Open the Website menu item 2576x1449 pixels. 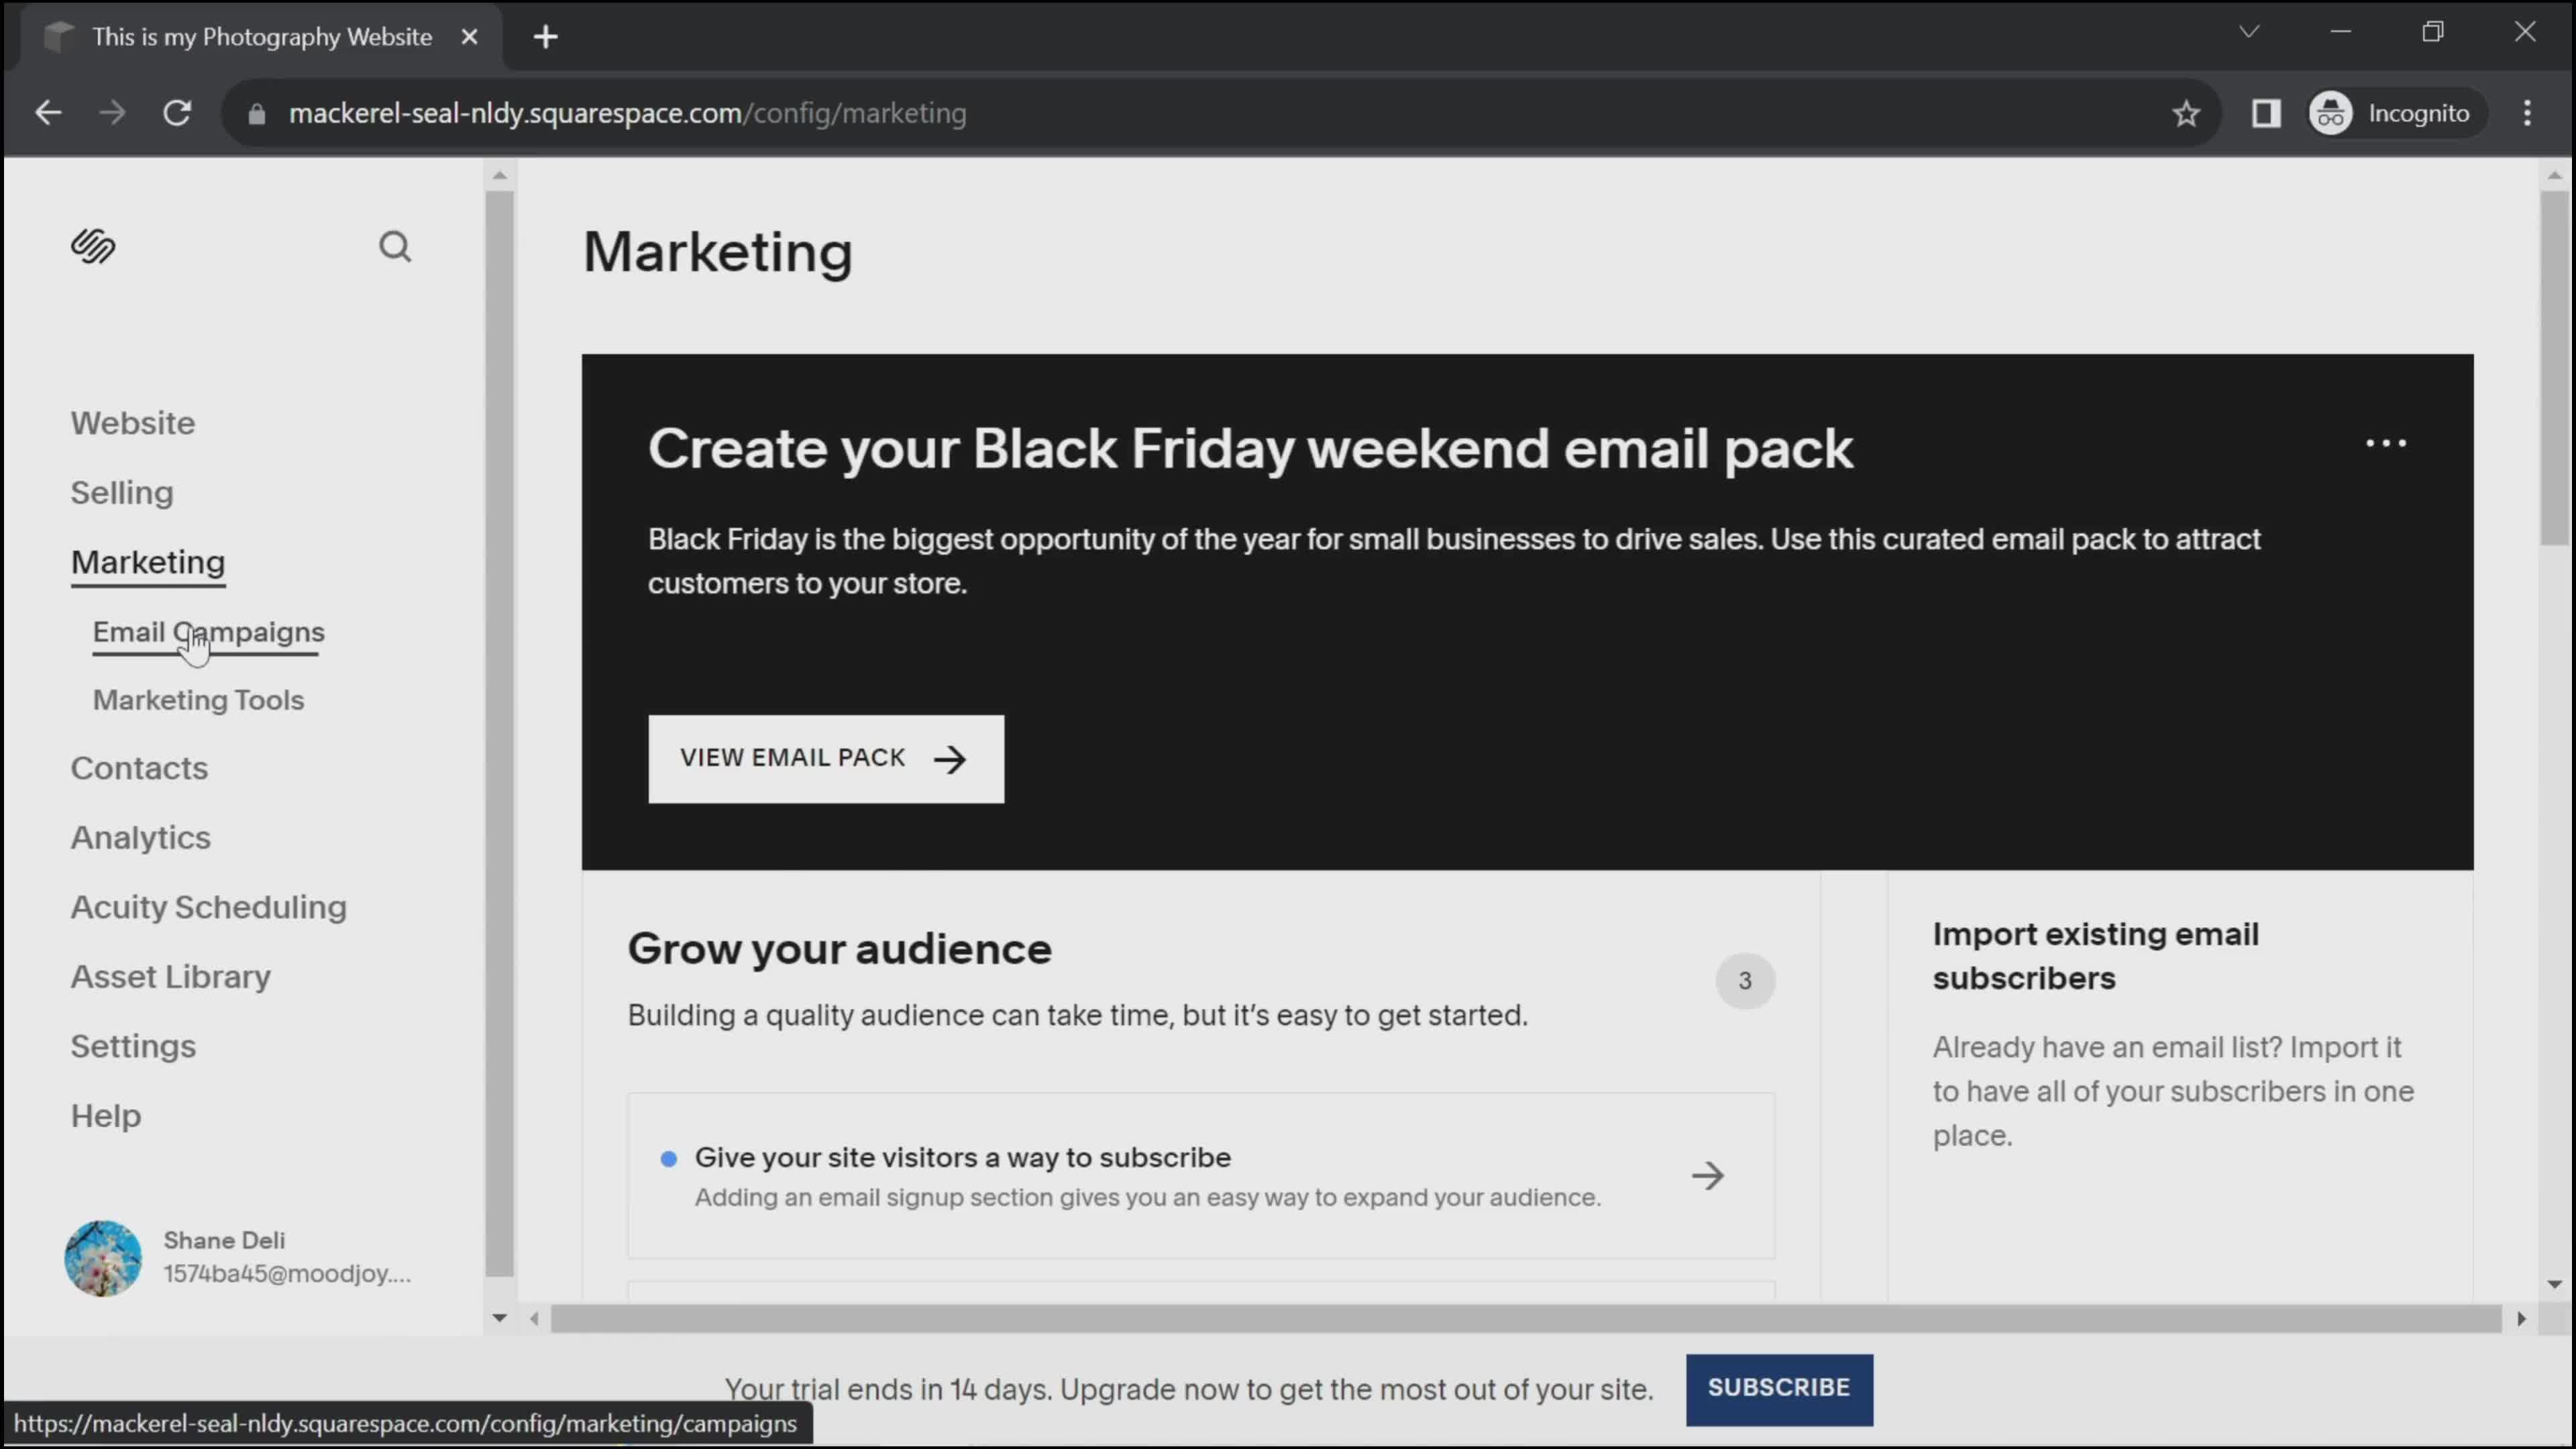point(133,423)
